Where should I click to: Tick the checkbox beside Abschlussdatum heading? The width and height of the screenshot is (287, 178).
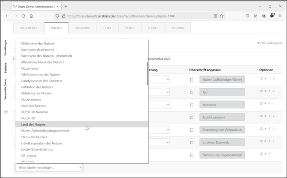pyautogui.click(x=192, y=117)
